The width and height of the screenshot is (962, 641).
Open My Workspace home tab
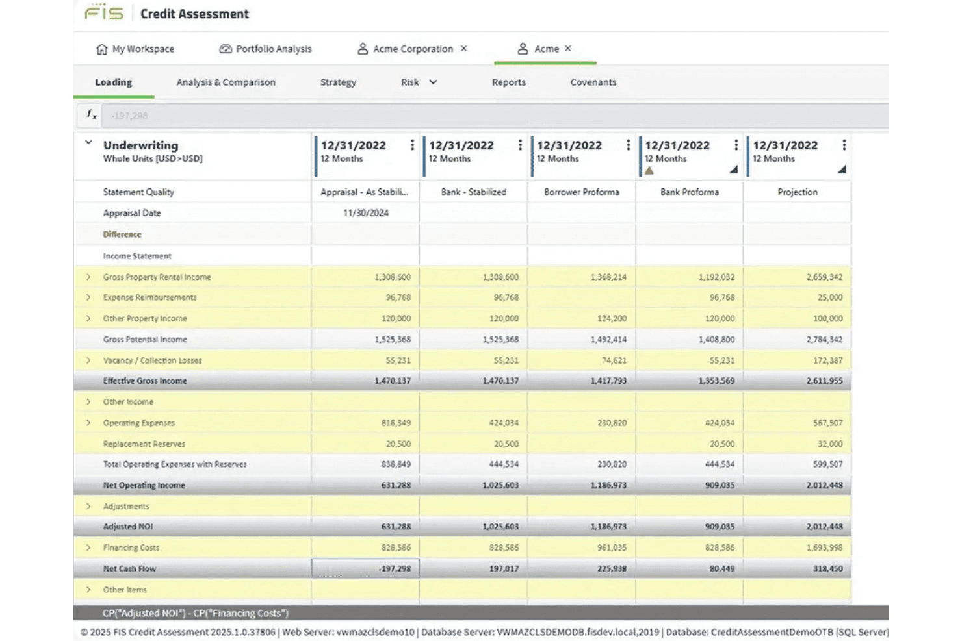click(135, 49)
